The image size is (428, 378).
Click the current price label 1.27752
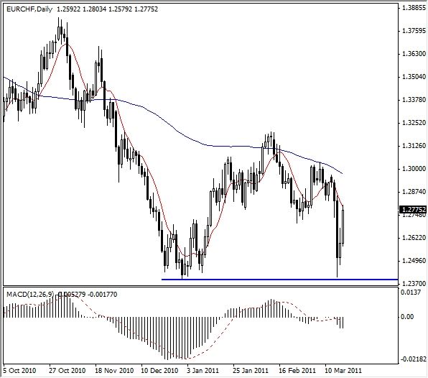(x=414, y=210)
